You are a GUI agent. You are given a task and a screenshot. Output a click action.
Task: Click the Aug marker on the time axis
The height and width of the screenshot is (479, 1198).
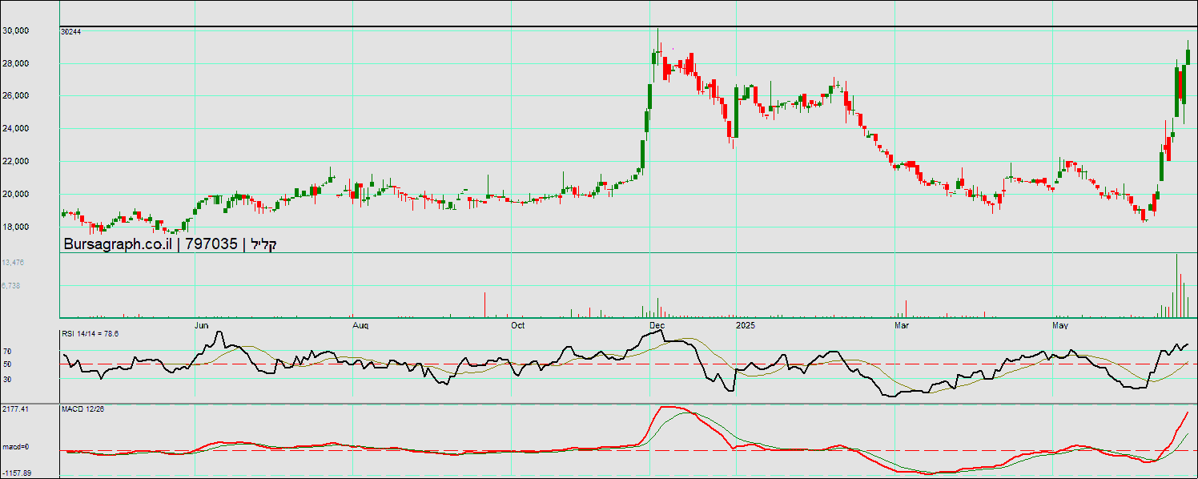pyautogui.click(x=360, y=325)
